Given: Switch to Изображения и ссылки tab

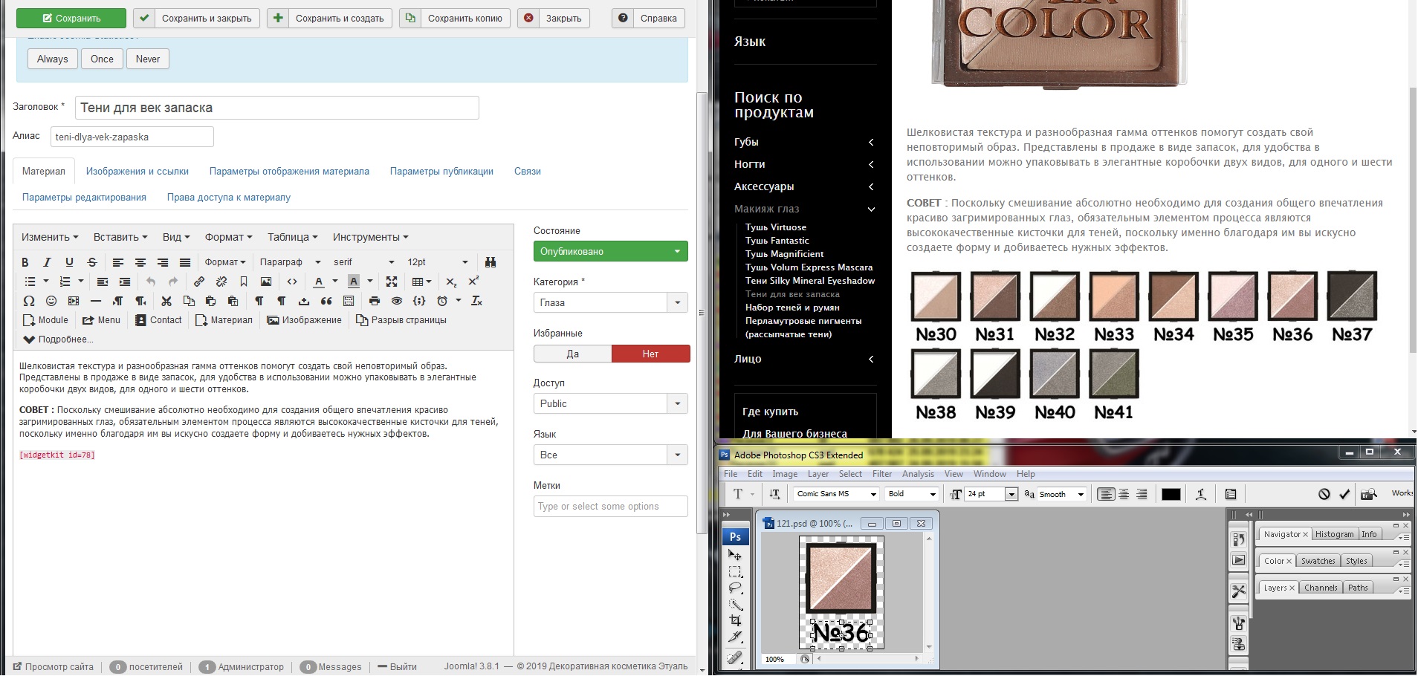Looking at the screenshot, I should point(137,171).
